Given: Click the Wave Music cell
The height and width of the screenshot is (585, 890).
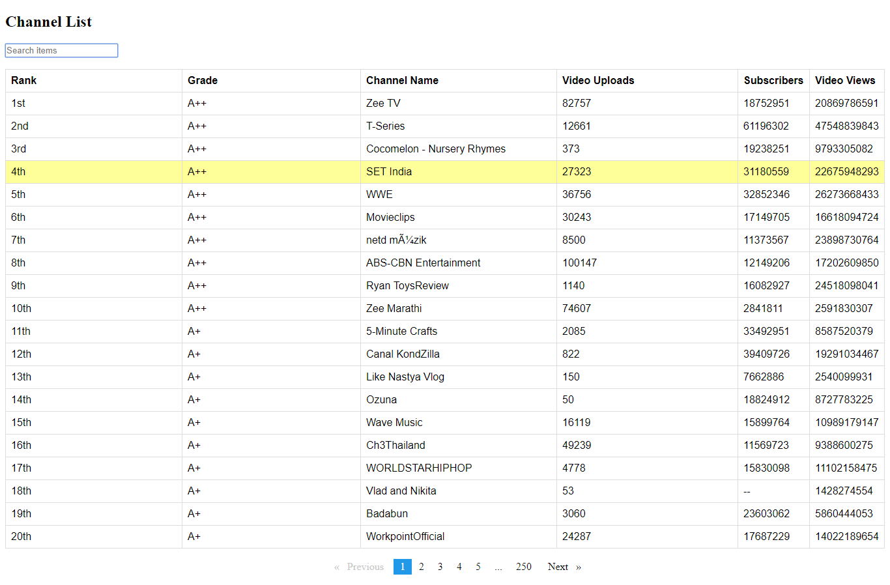Looking at the screenshot, I should [x=459, y=423].
